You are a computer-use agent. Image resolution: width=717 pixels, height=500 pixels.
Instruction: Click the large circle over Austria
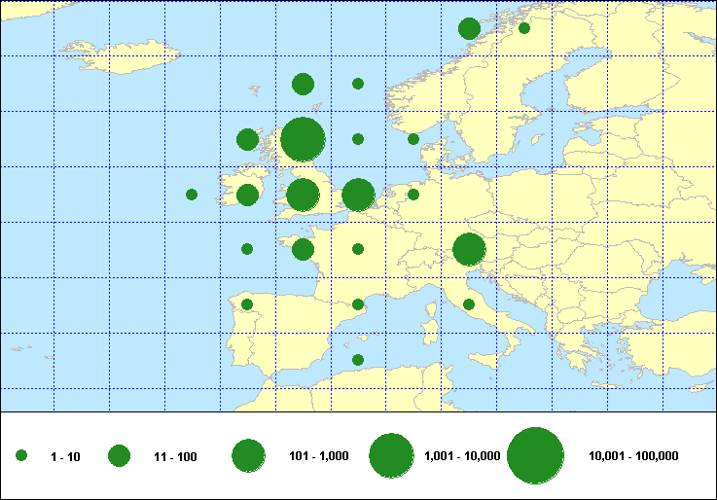469,250
